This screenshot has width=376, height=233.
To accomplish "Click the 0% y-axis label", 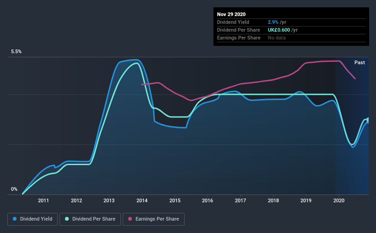I will tap(14, 189).
